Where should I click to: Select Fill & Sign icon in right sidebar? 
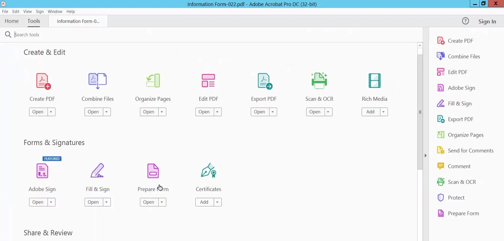click(x=441, y=104)
